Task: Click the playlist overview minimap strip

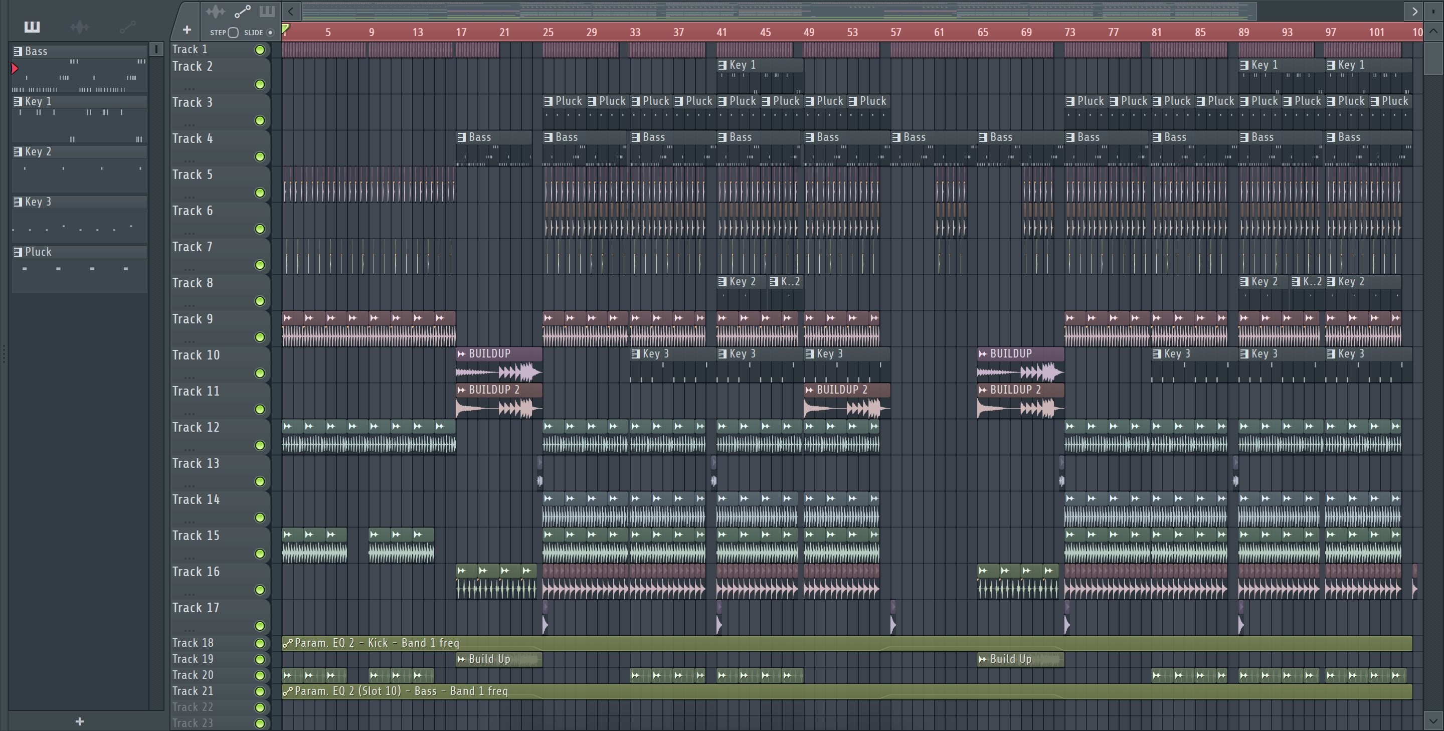Action: [x=779, y=11]
